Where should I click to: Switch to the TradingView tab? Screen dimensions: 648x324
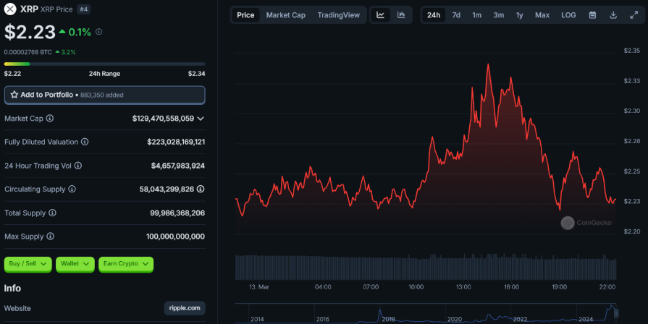(338, 15)
